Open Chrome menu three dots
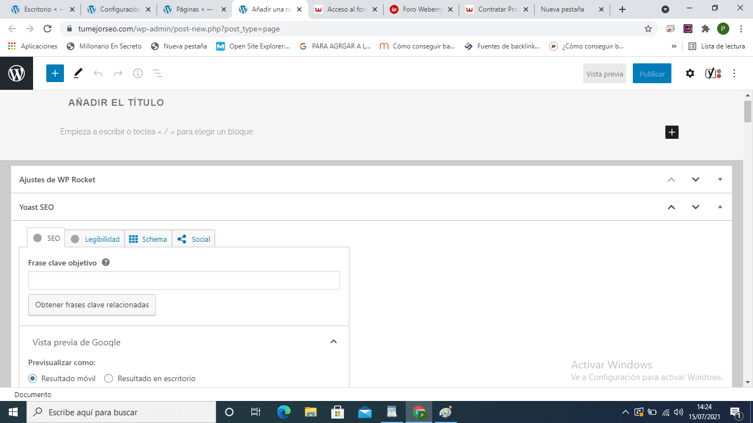The image size is (753, 423). [741, 29]
